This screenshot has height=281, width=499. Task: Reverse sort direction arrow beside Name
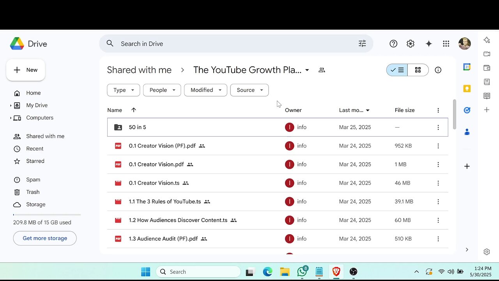(x=134, y=110)
